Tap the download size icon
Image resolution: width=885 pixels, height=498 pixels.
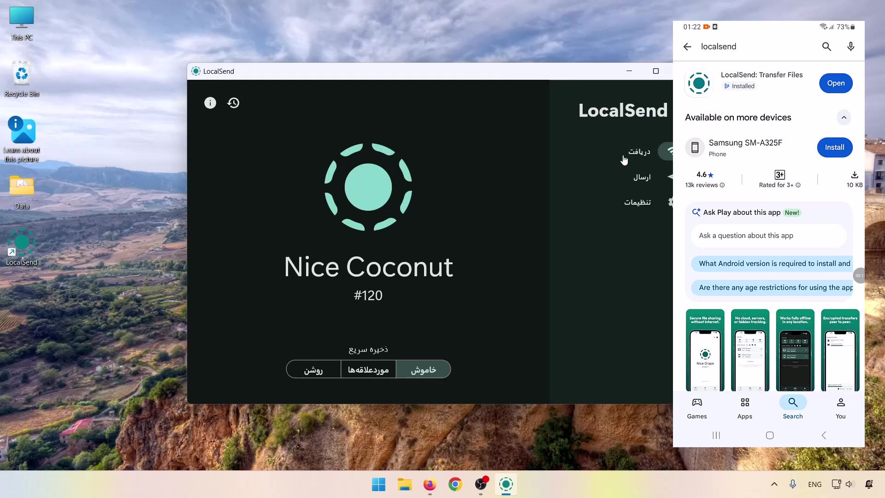[x=855, y=175]
